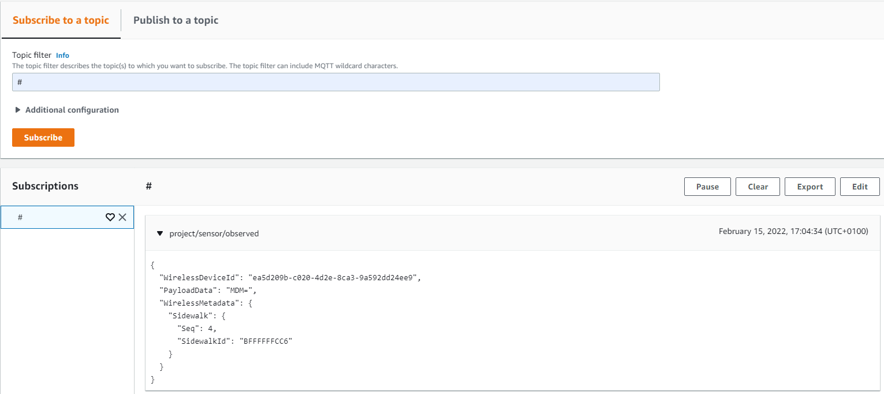Click the disclosure triangle beside the message topic

click(x=160, y=233)
